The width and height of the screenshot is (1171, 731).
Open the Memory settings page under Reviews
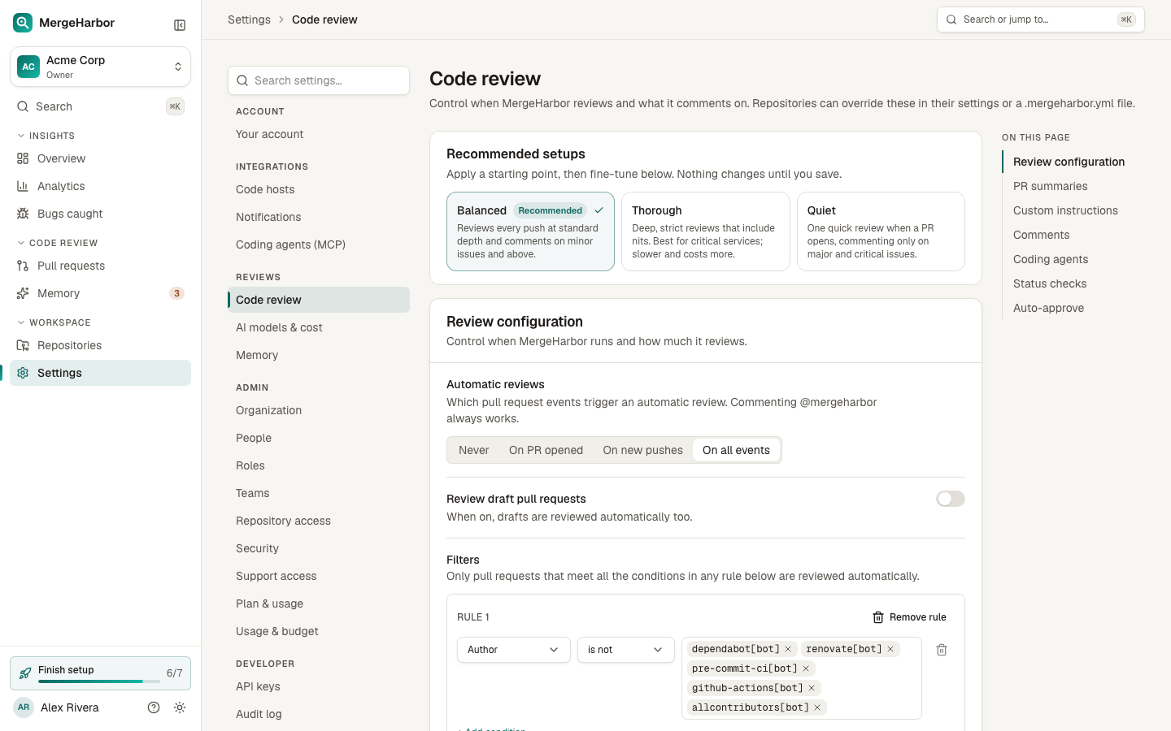[x=319, y=355]
